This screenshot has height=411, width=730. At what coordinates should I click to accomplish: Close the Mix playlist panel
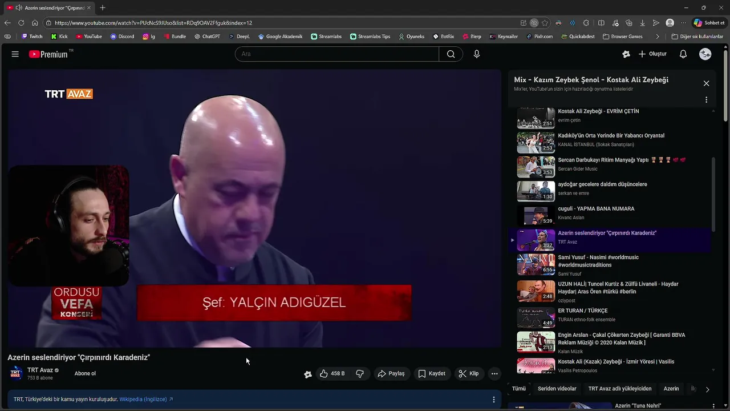(706, 83)
